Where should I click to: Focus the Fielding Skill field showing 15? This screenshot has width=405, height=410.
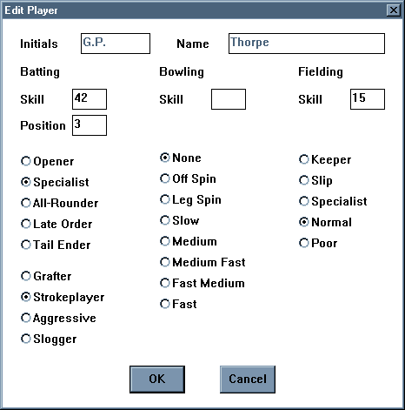368,99
